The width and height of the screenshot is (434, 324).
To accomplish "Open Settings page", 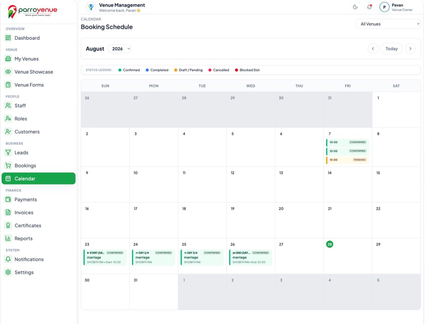I will pyautogui.click(x=38, y=272).
